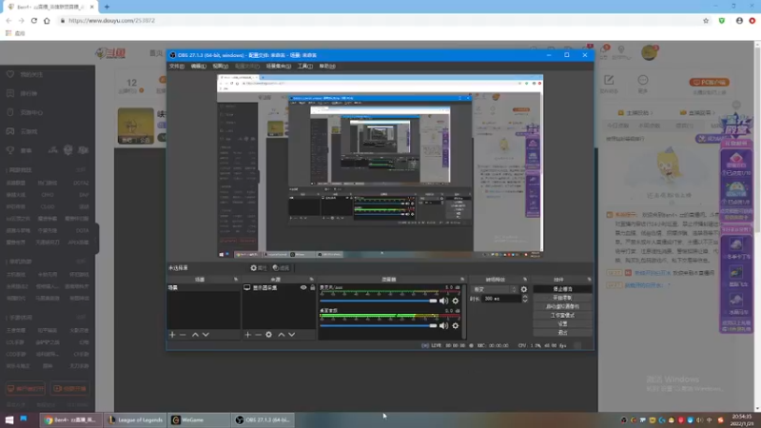Open source properties gear in Sources panel
The image size is (761, 428).
(269, 335)
